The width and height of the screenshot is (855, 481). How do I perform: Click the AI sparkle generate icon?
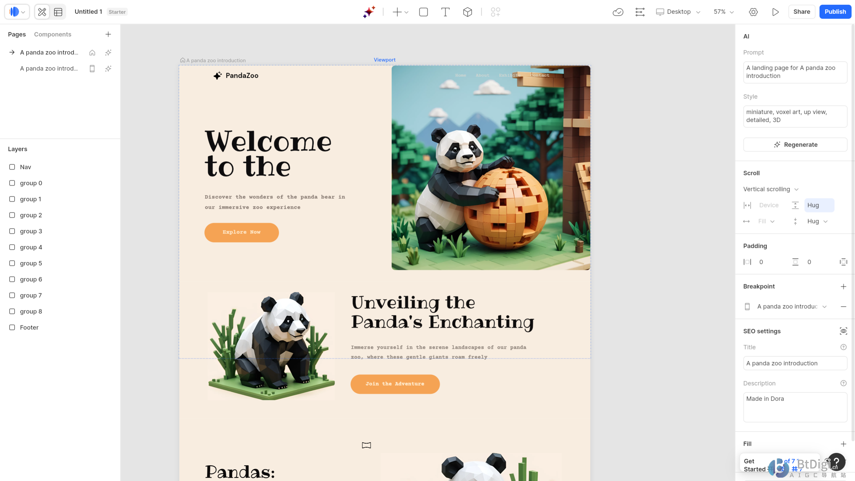[369, 12]
